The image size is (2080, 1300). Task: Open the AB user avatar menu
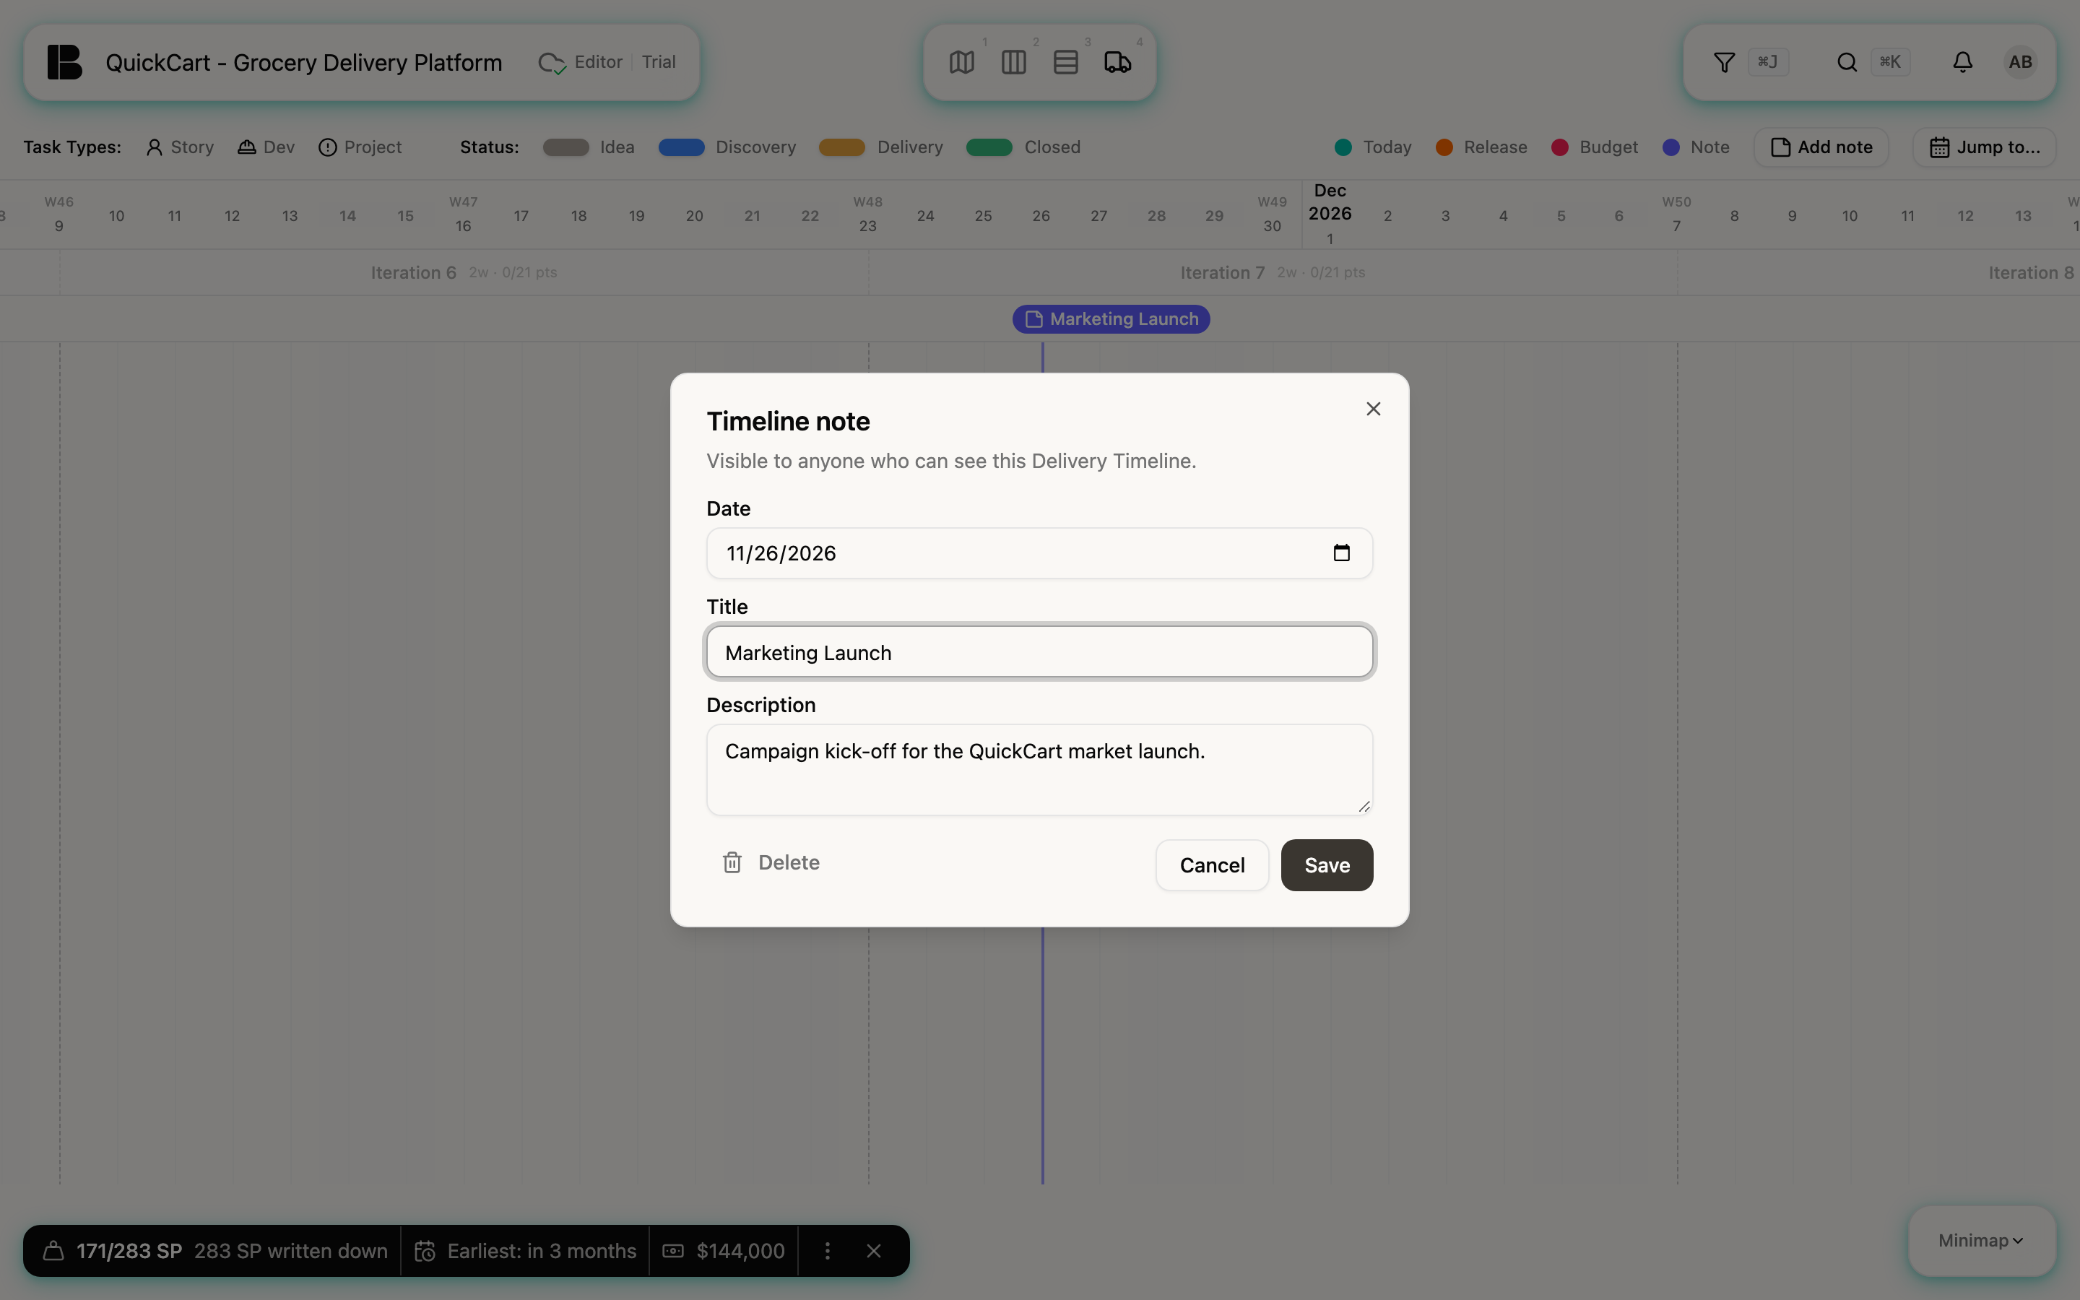click(x=2020, y=62)
